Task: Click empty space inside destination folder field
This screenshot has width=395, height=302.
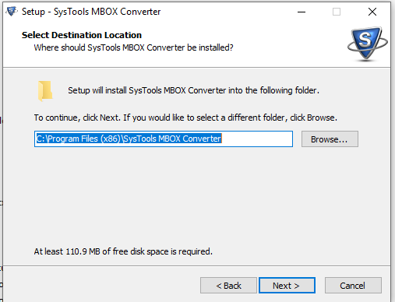Action: (257, 139)
